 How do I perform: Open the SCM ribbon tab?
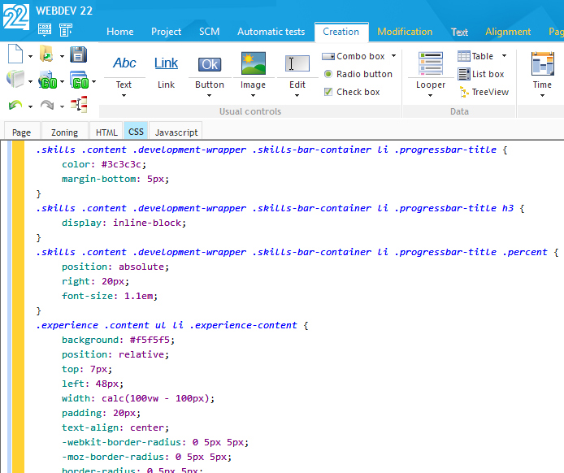(x=210, y=32)
